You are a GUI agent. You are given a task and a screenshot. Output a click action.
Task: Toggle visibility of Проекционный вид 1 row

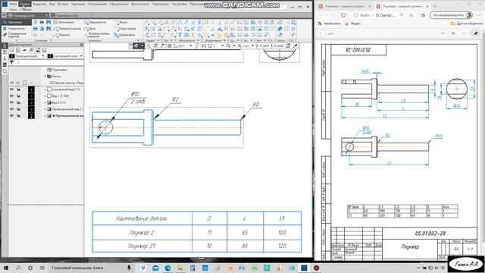click(12, 109)
